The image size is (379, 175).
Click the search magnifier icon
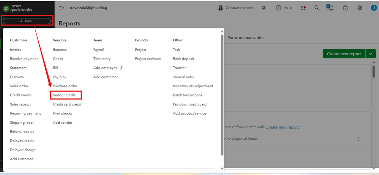tap(317, 8)
